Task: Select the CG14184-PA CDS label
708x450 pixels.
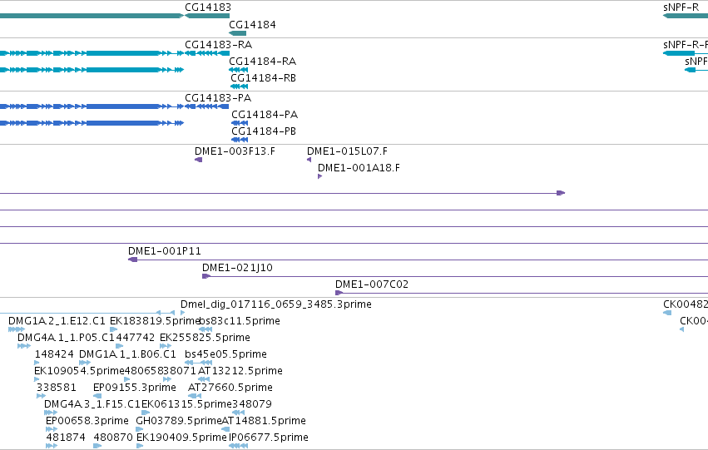Action: pos(265,115)
